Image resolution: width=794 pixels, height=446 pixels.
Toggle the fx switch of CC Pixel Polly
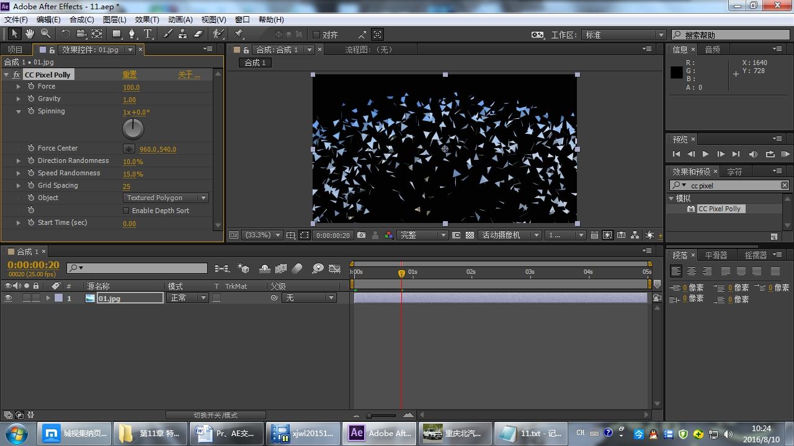point(17,74)
